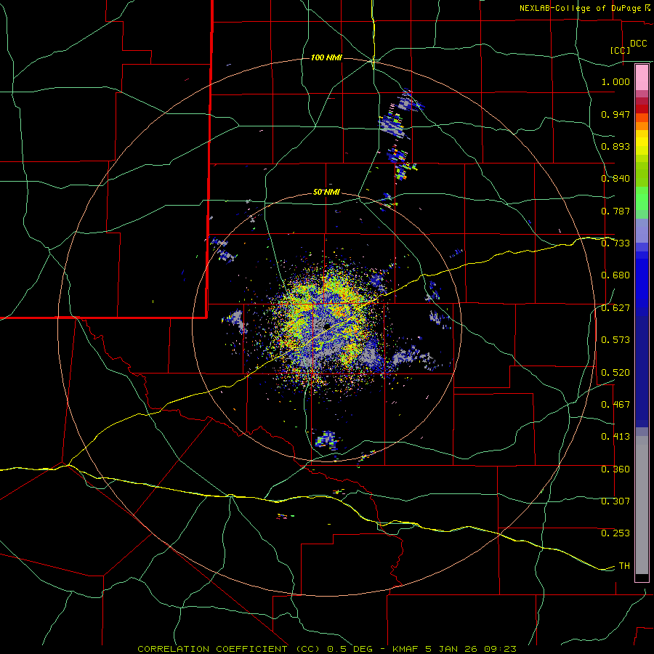Click the 0.573 scale label
The width and height of the screenshot is (654, 654).
point(615,340)
